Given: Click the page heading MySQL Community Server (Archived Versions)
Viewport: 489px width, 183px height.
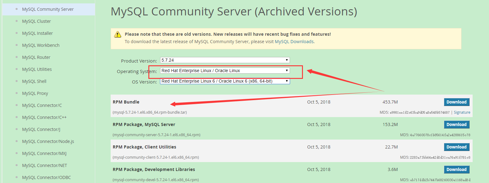Looking at the screenshot, I should click(x=234, y=12).
